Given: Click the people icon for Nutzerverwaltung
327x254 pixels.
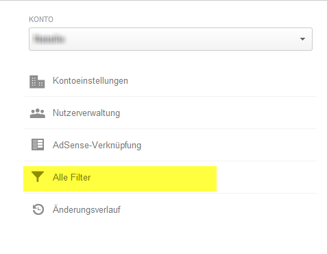Looking at the screenshot, I should (38, 113).
